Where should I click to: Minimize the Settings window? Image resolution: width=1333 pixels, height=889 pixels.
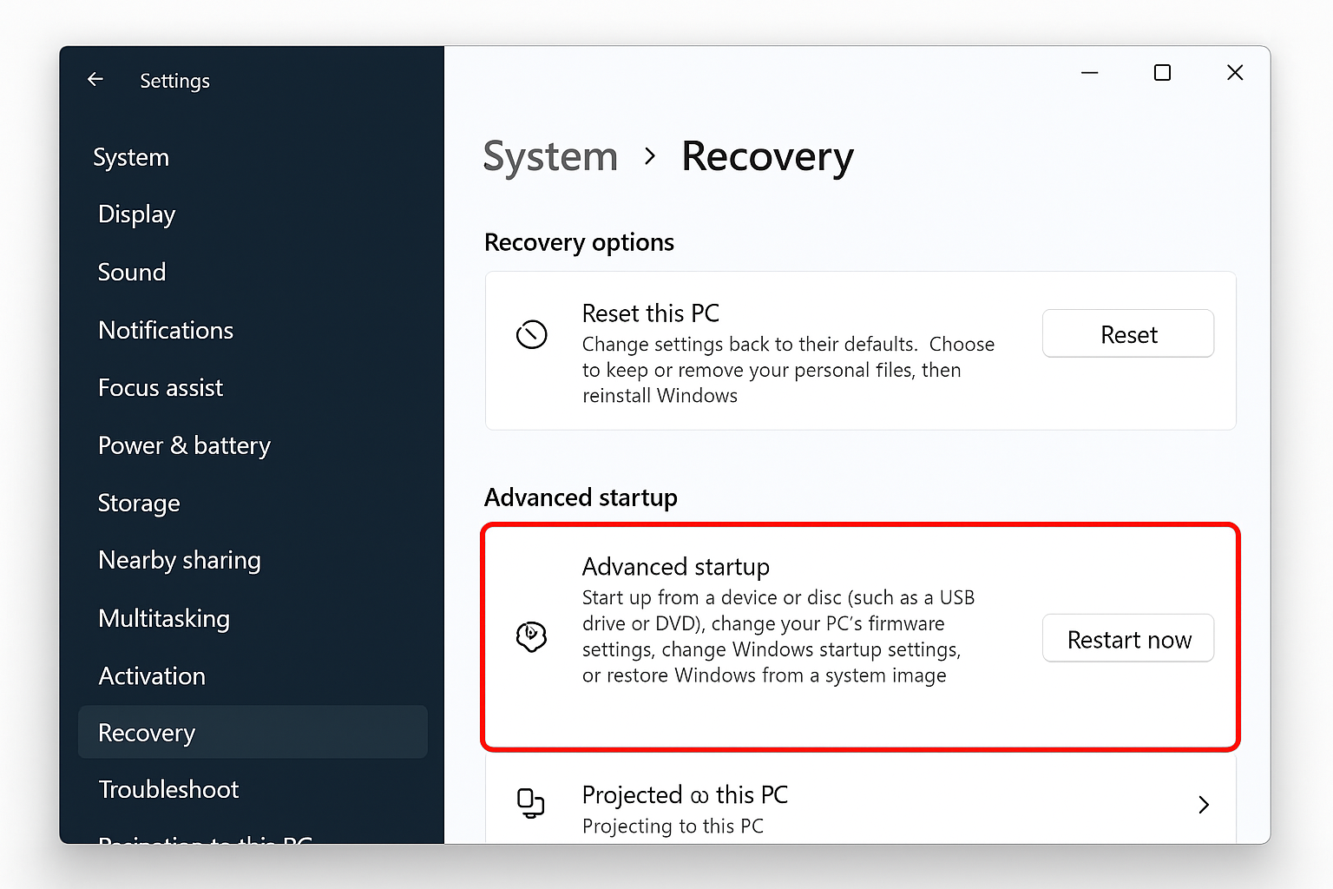pos(1090,73)
